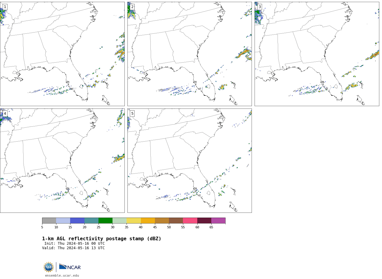Open ensemble member 4 reflectivity map

(x=62, y=161)
